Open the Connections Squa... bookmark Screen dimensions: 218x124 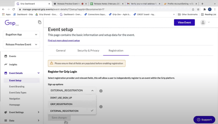(95, 15)
